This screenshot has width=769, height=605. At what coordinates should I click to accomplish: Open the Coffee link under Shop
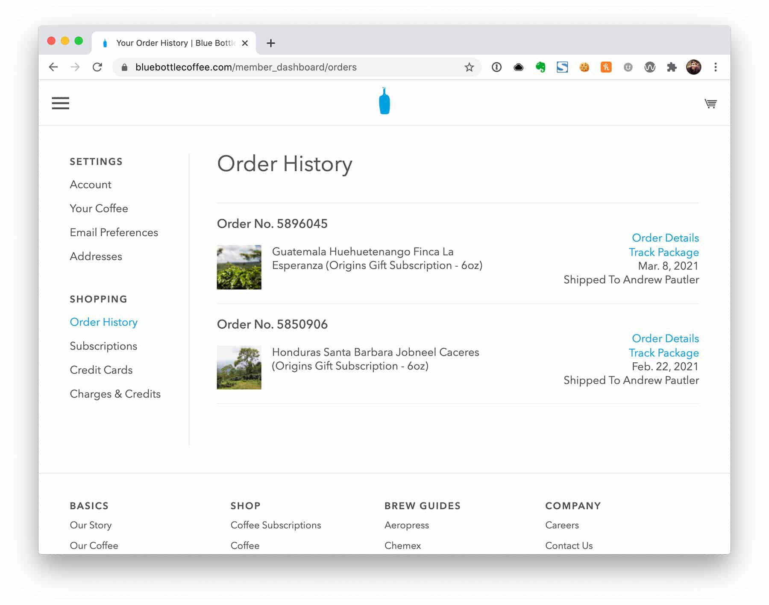[x=245, y=546]
